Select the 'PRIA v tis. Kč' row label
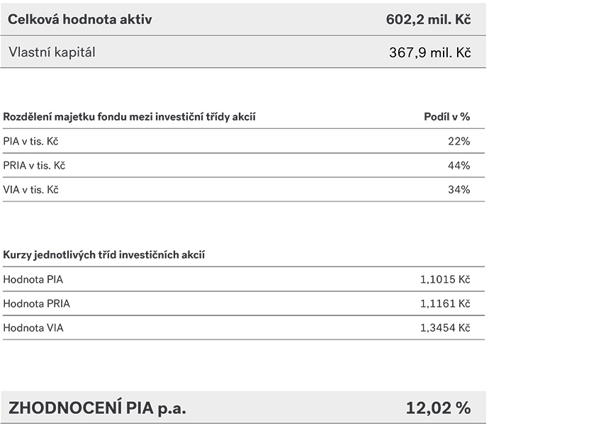Screen dimensions: 613x426 [34, 166]
